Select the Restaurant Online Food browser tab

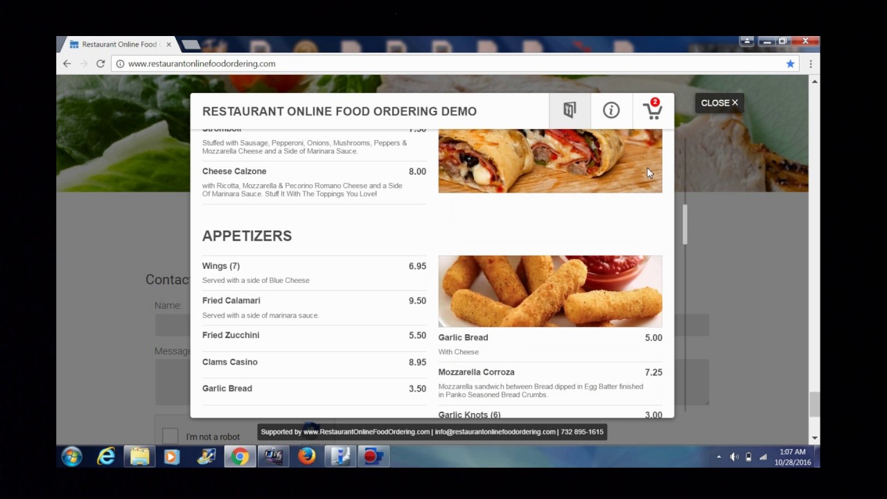tap(119, 44)
